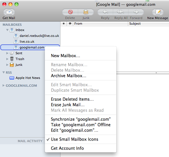The height and width of the screenshot is (157, 169).
Task: Click the red close window button
Action: click(x=4, y=4)
